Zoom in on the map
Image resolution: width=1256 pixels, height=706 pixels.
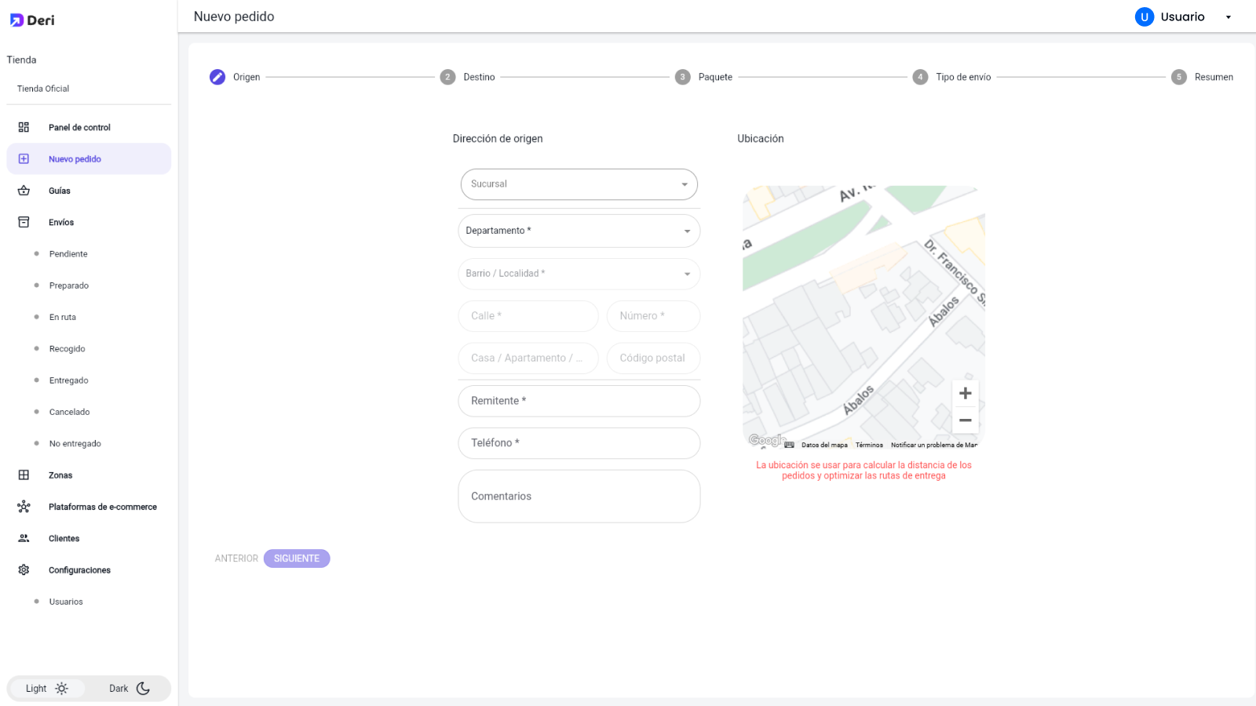click(965, 394)
